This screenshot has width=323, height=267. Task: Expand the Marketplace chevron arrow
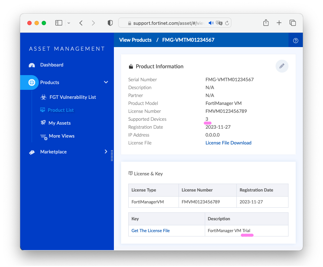coord(106,152)
